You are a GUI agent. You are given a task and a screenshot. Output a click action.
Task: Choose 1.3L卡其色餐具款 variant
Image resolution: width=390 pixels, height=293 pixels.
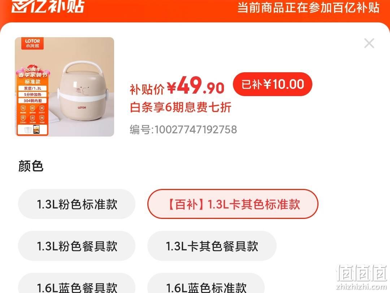(212, 246)
